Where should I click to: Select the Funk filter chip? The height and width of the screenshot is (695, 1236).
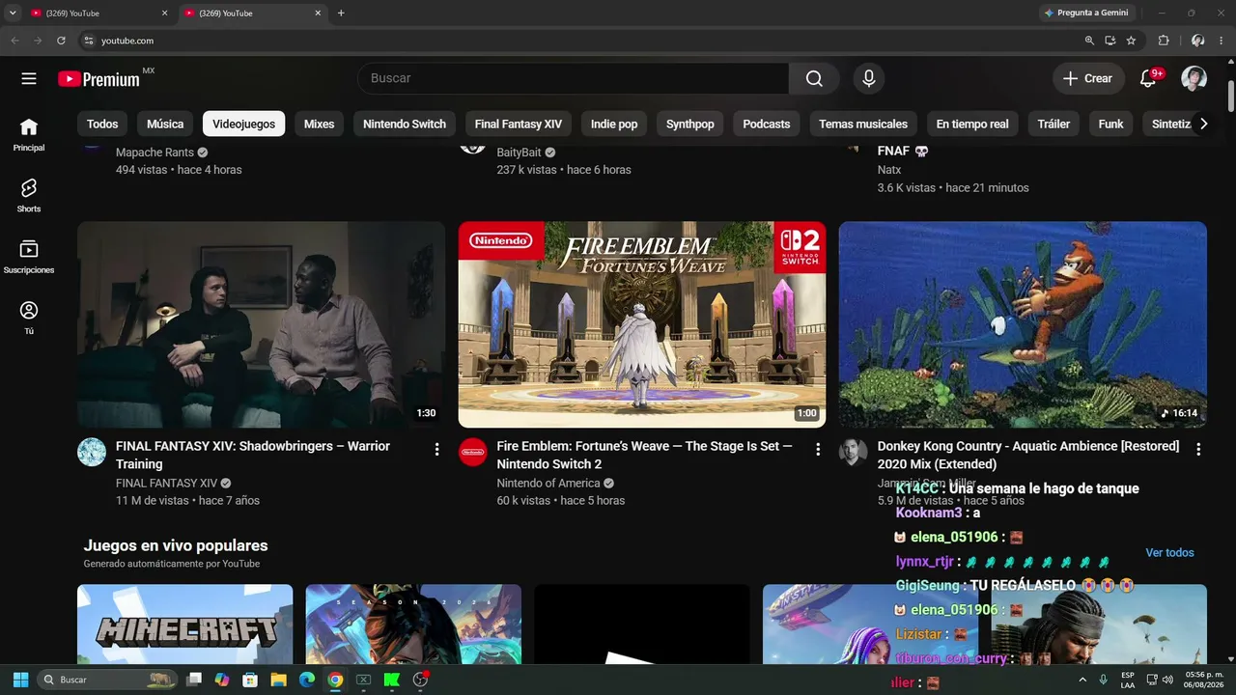1111,124
